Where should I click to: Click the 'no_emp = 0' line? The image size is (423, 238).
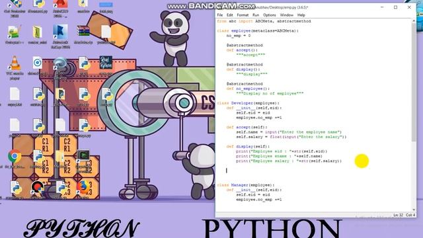click(239, 36)
